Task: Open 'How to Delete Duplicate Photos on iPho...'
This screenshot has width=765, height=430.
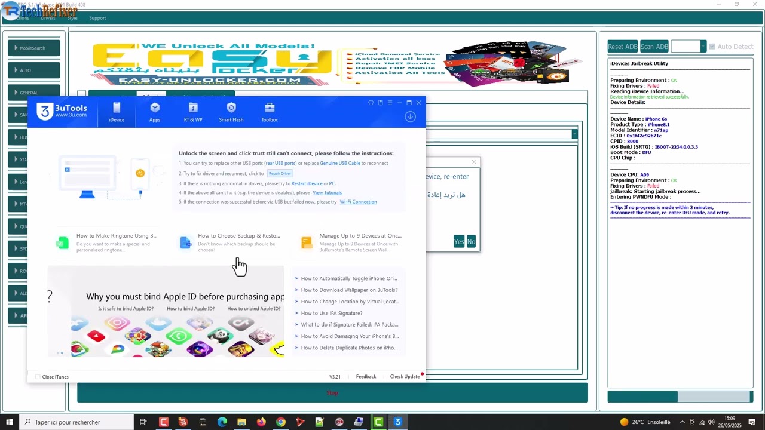Action: [349, 348]
